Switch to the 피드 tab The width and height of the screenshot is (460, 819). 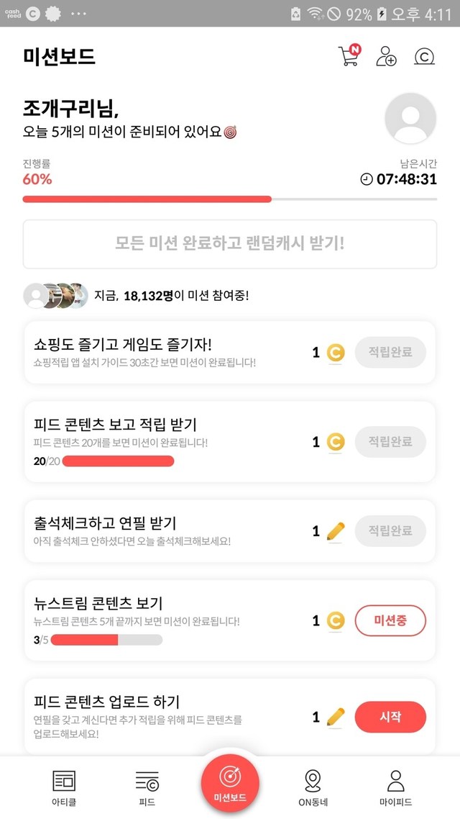[147, 787]
